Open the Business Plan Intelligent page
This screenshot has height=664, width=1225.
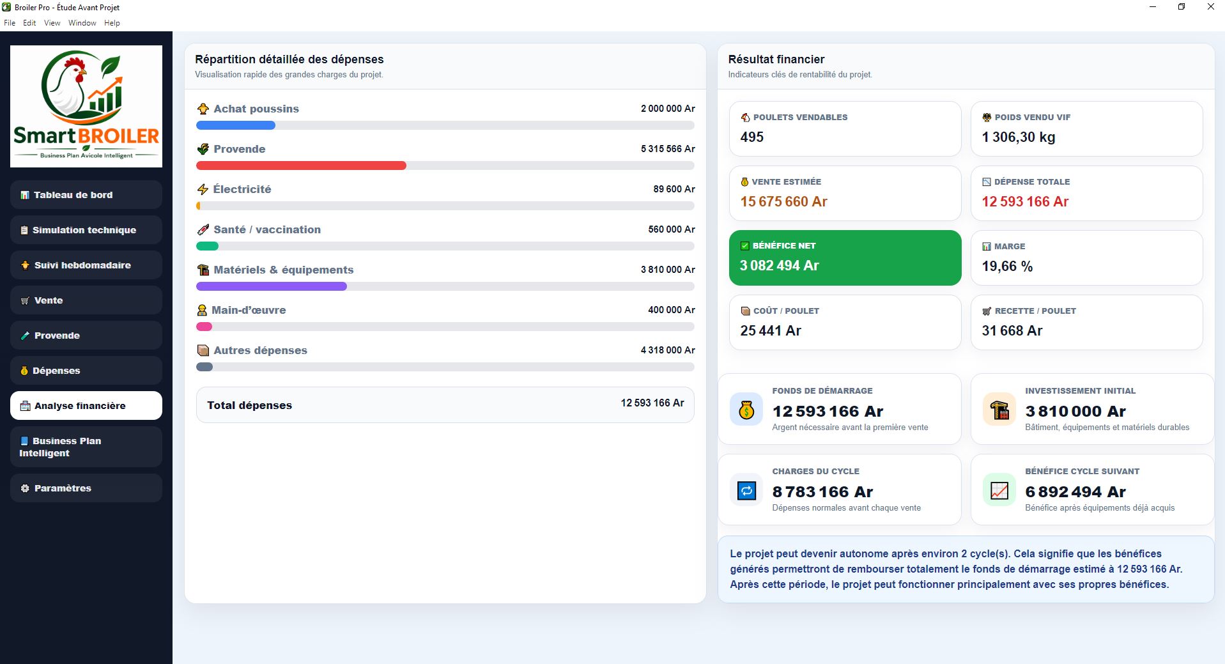tap(86, 447)
